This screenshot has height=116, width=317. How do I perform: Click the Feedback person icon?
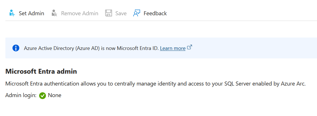point(137,13)
